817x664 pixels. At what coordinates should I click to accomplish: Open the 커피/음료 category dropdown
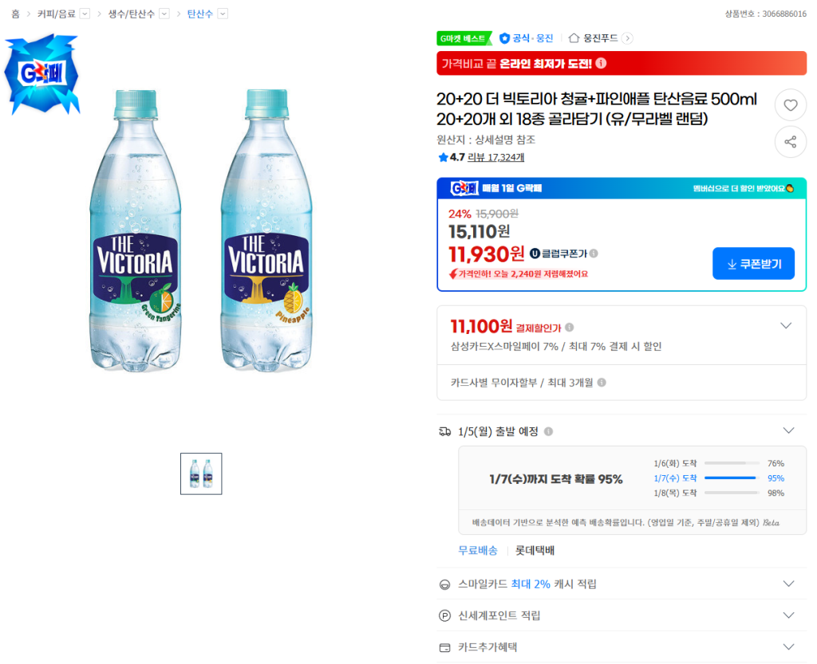(85, 14)
